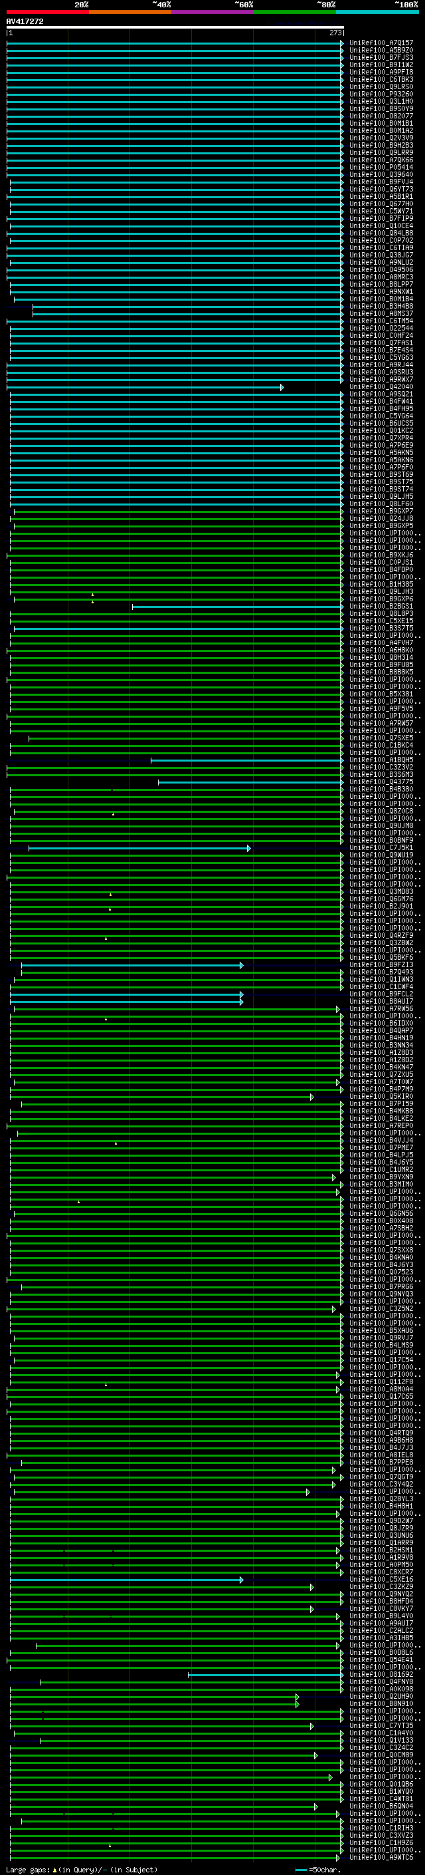425x1875 pixels.
Task: Click label UniRef100_C7J5K1
Action: pyautogui.click(x=381, y=848)
